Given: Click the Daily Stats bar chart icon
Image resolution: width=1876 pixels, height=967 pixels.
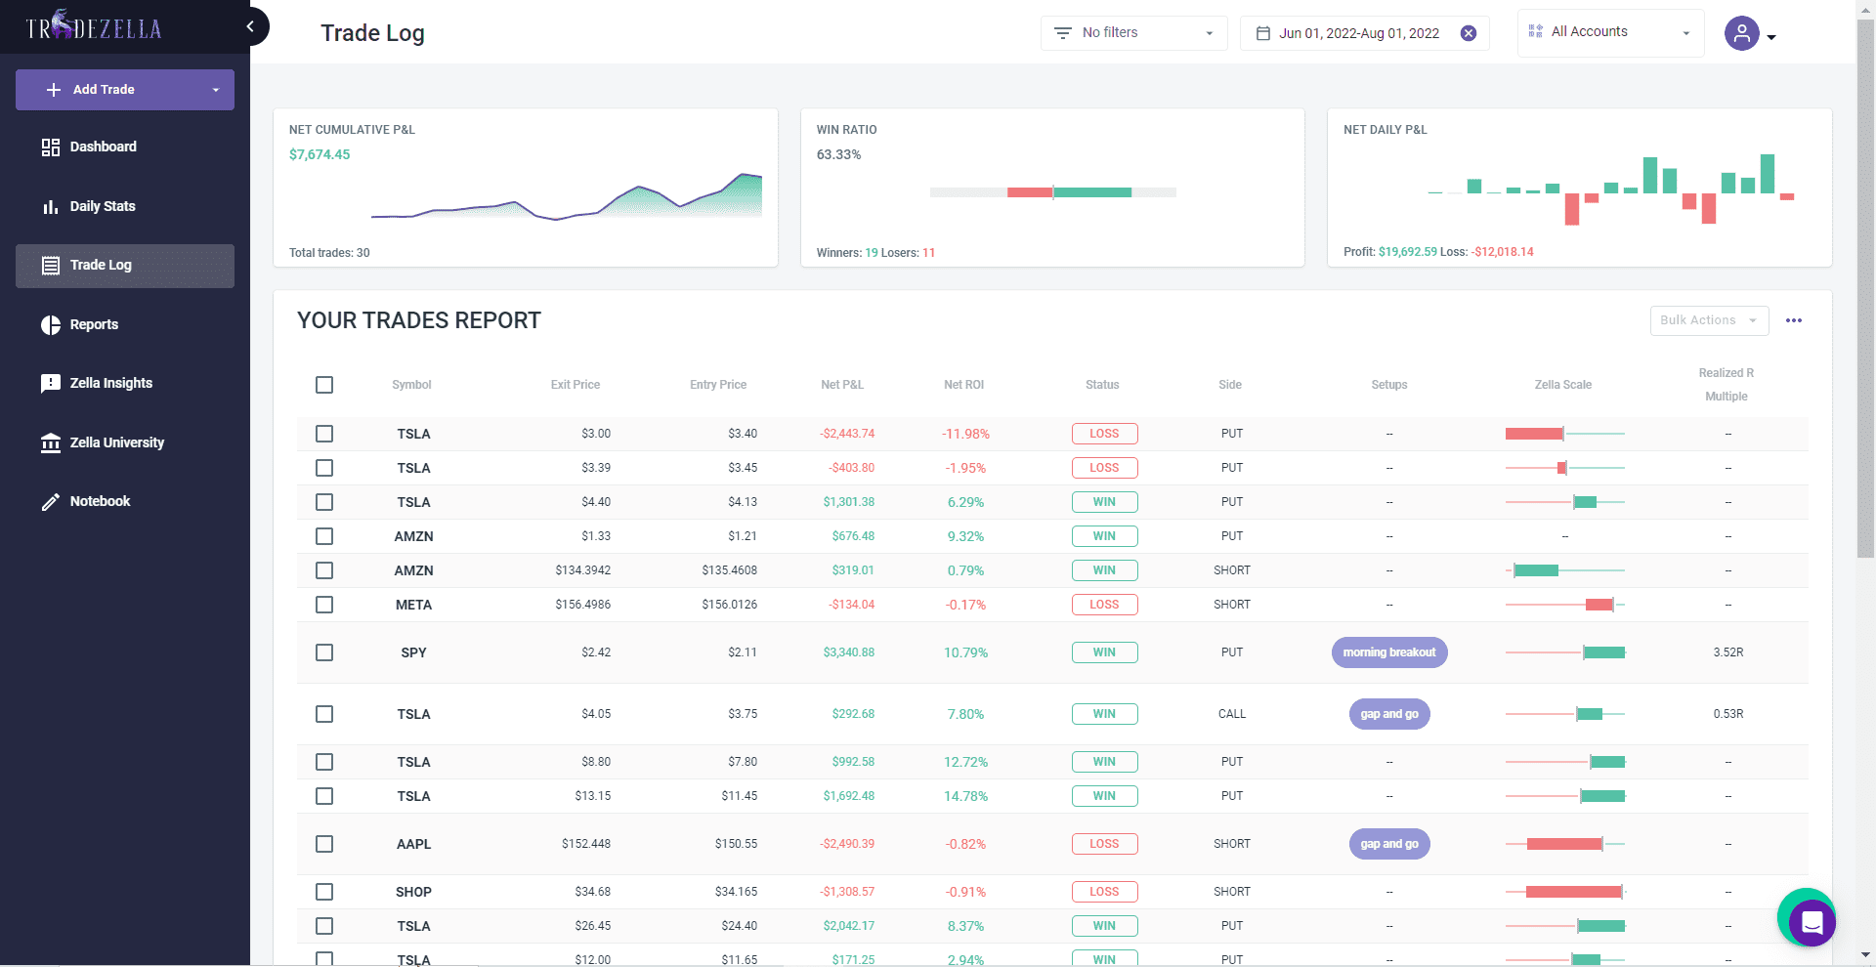Looking at the screenshot, I should point(51,207).
